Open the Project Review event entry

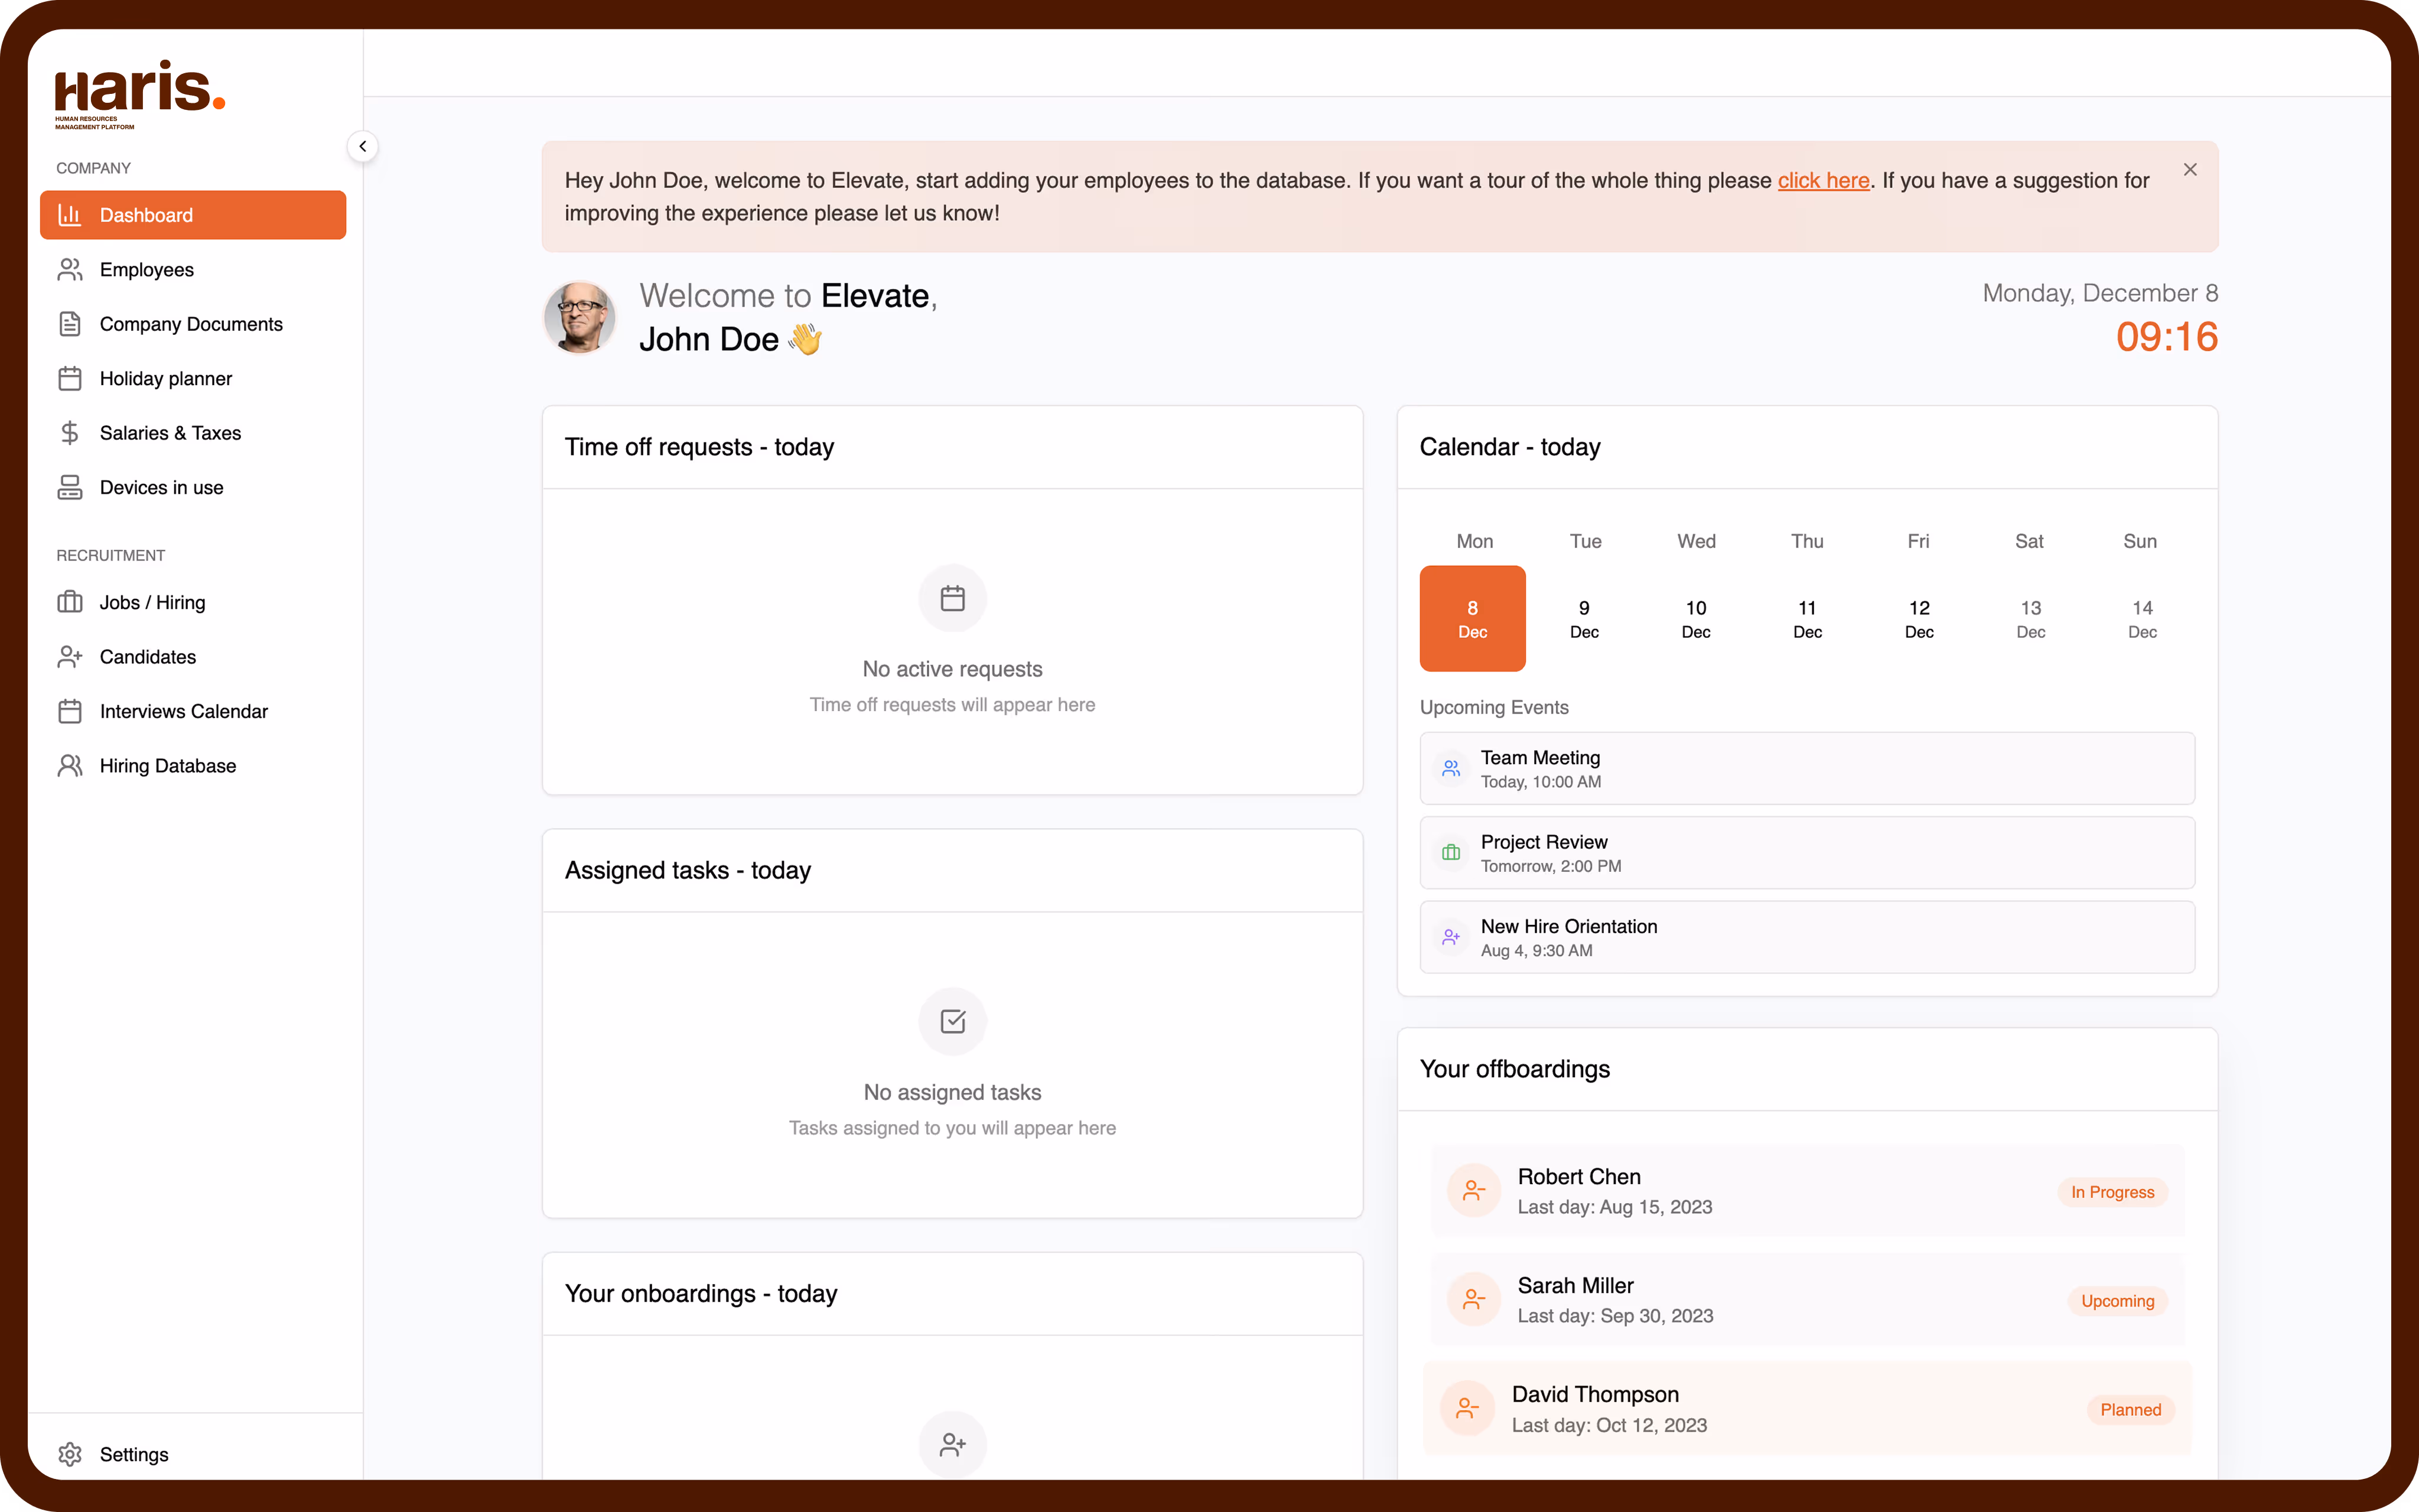pos(1806,853)
